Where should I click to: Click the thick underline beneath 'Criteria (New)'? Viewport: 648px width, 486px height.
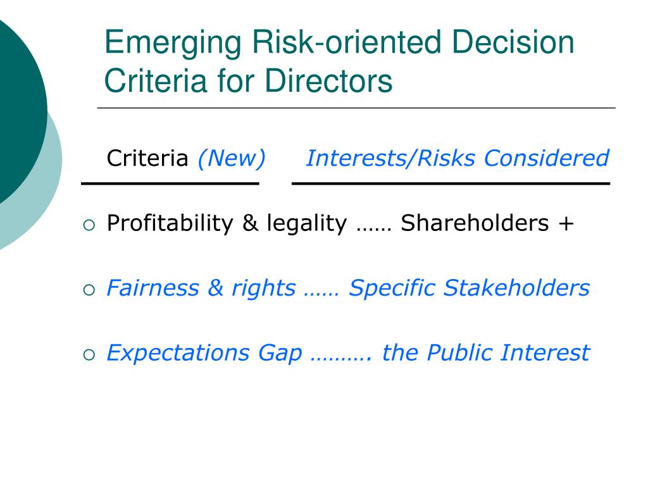(170, 184)
